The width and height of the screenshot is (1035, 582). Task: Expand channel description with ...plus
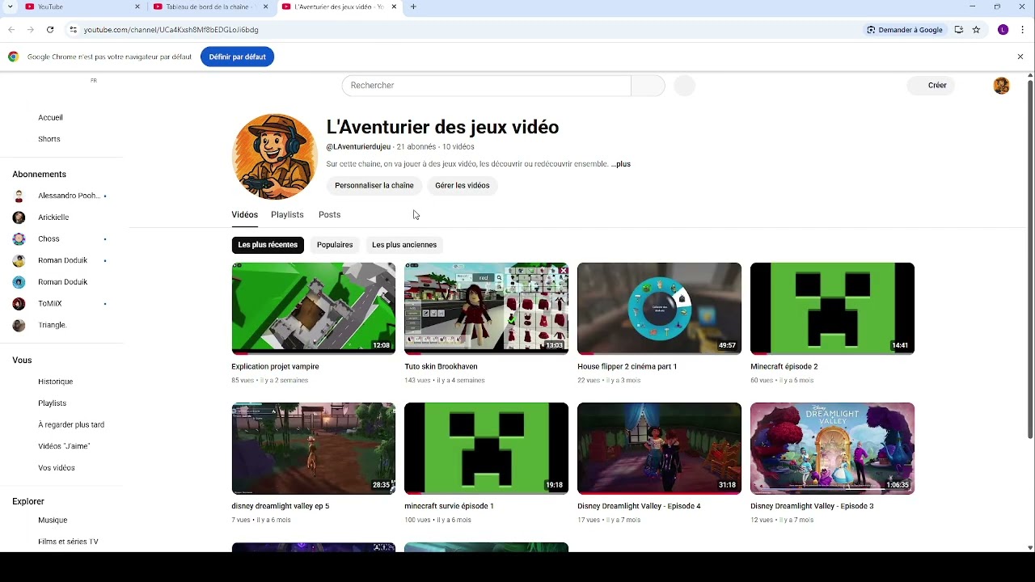click(x=621, y=164)
